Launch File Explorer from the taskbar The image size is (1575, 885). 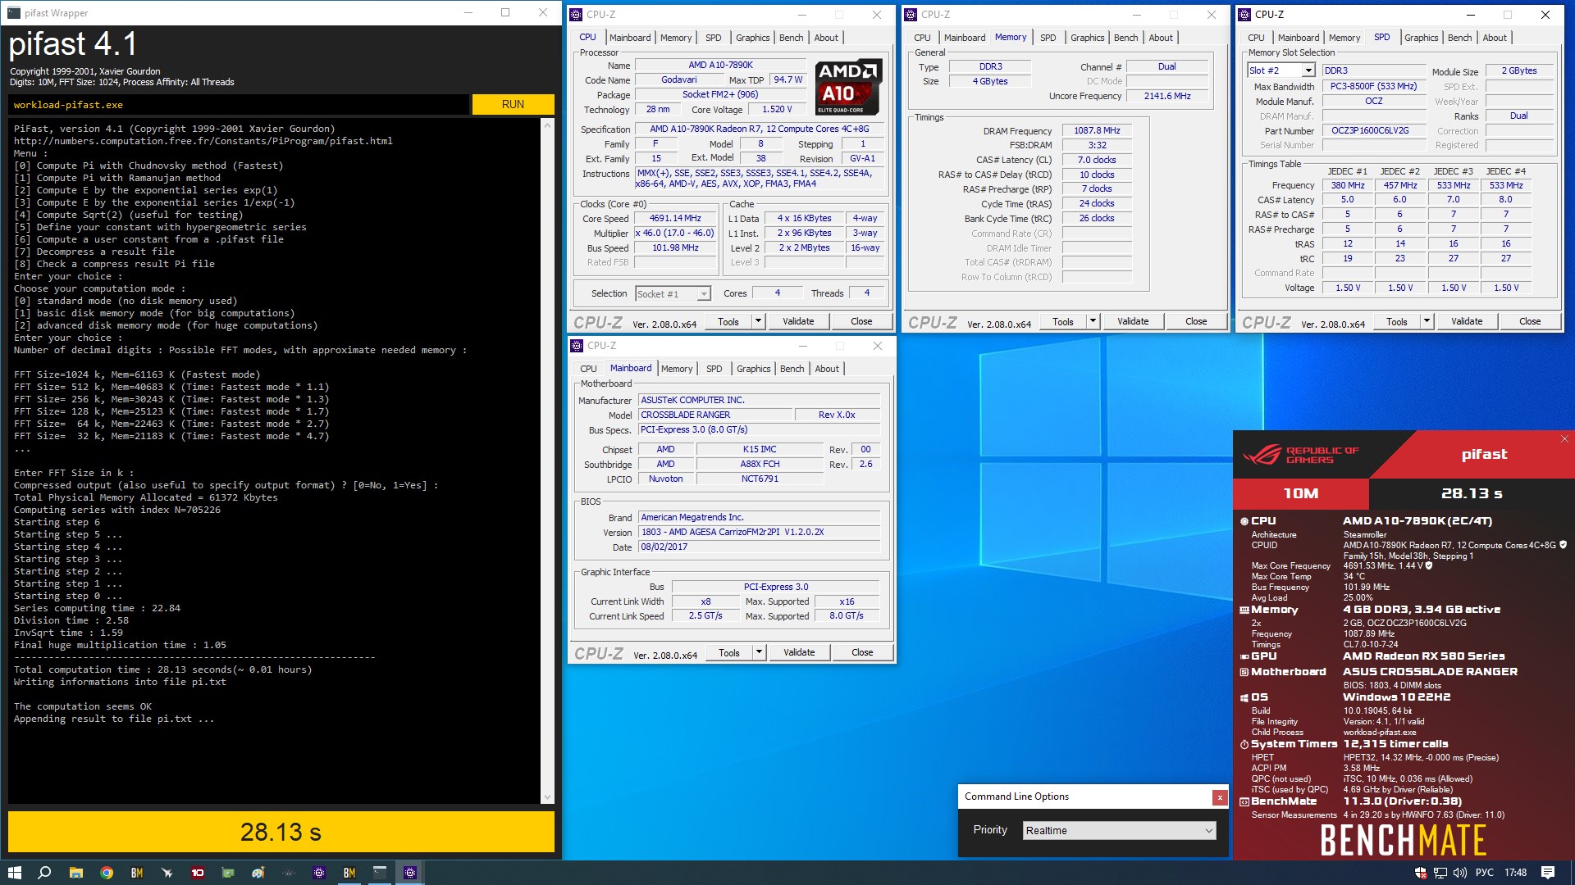[75, 873]
